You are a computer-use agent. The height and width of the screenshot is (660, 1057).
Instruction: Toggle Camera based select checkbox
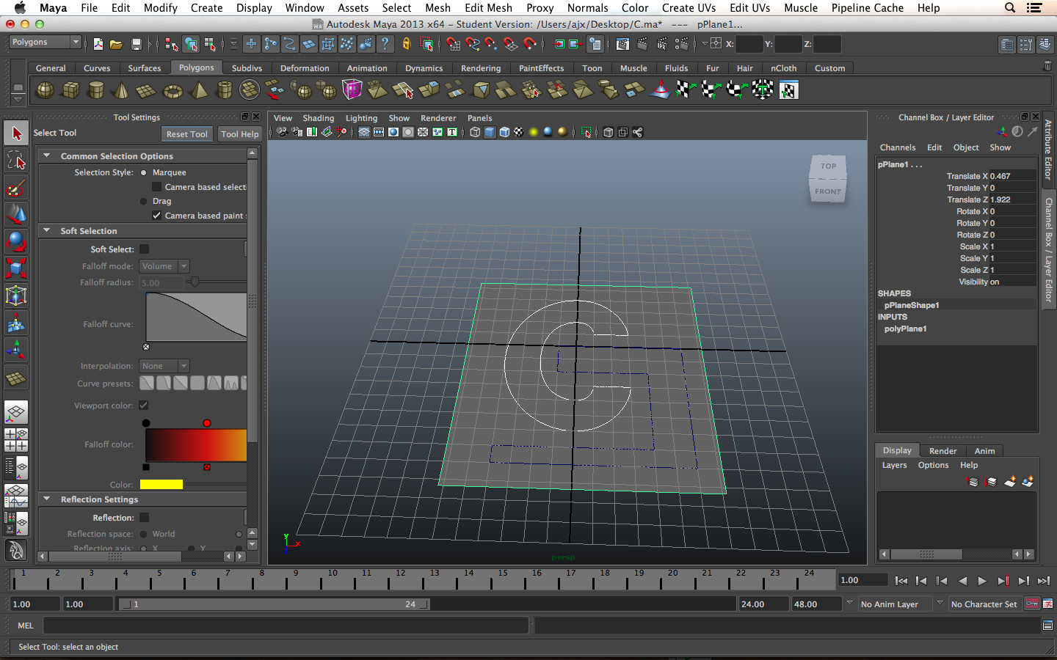[156, 187]
